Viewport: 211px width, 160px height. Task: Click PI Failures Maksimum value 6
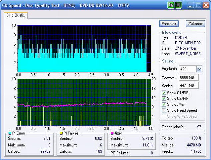click(x=101, y=145)
